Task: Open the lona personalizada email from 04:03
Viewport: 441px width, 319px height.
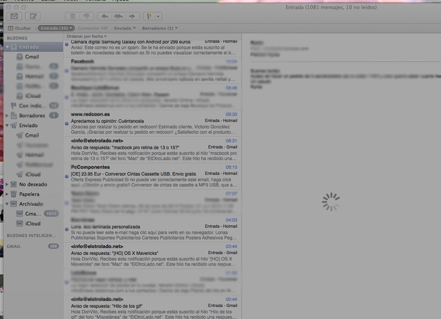Action: [152, 229]
